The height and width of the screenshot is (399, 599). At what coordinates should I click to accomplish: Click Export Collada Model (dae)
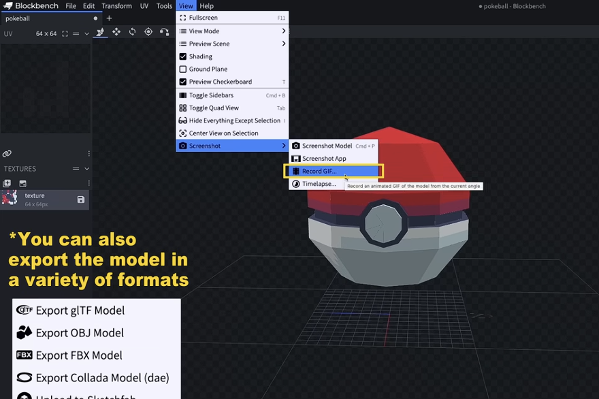coord(96,378)
